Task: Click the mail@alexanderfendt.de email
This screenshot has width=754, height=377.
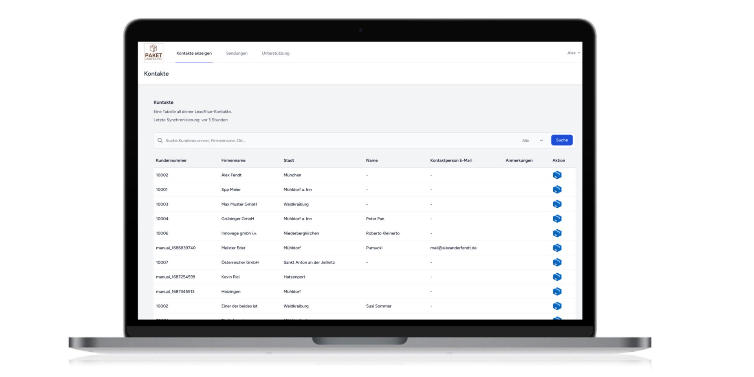Action: pyautogui.click(x=453, y=248)
